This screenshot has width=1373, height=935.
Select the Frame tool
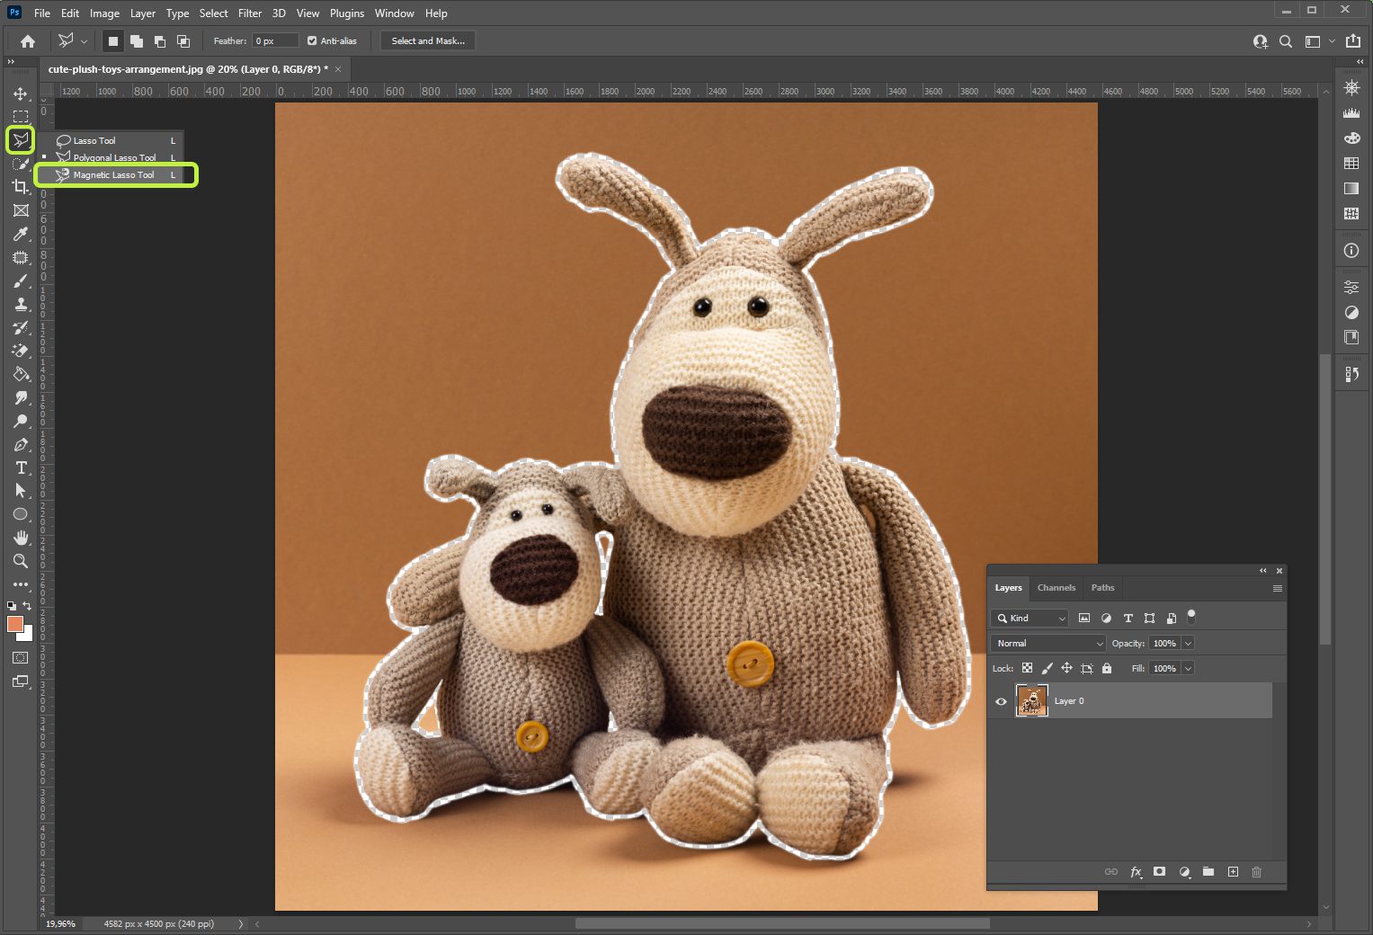pyautogui.click(x=21, y=210)
